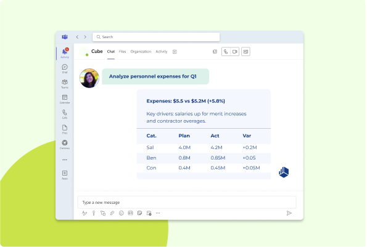Open the Files icon in sidebar
Viewport: 367px width, 247px height.
(x=65, y=129)
